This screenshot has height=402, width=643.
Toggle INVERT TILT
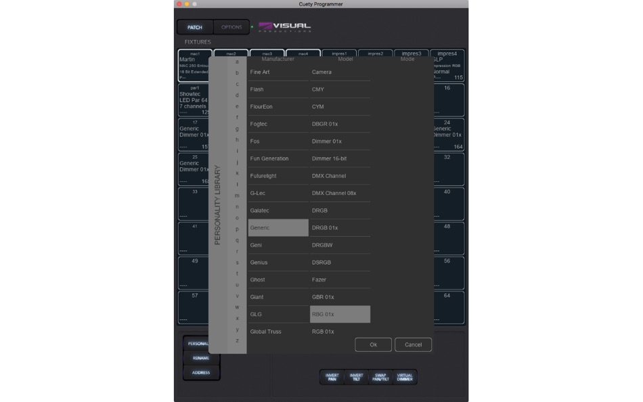click(356, 377)
